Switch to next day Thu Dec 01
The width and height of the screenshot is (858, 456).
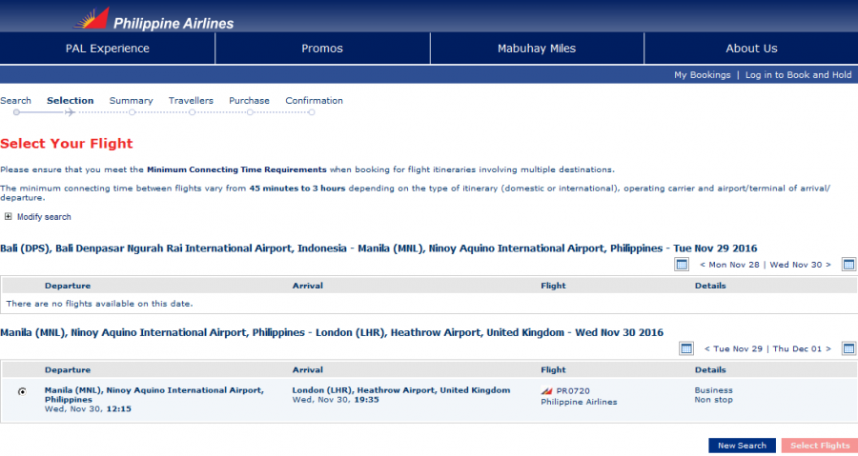[803, 348]
